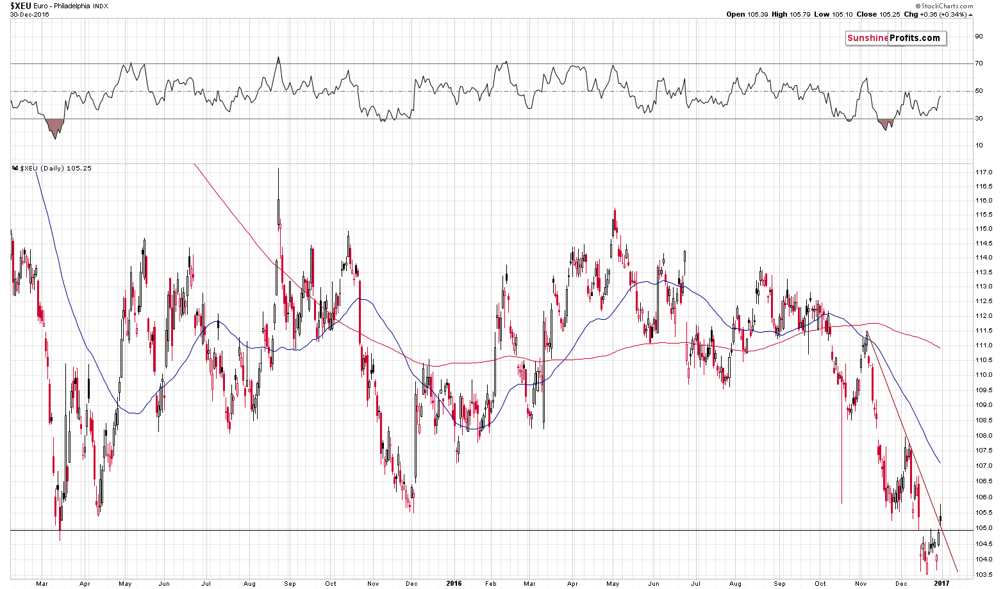This screenshot has height=589, width=1003.
Task: Click the 113.5 price axis label
Action: pyautogui.click(x=984, y=272)
